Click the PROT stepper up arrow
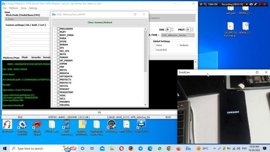This screenshot has height=152, width=270. [192, 29]
